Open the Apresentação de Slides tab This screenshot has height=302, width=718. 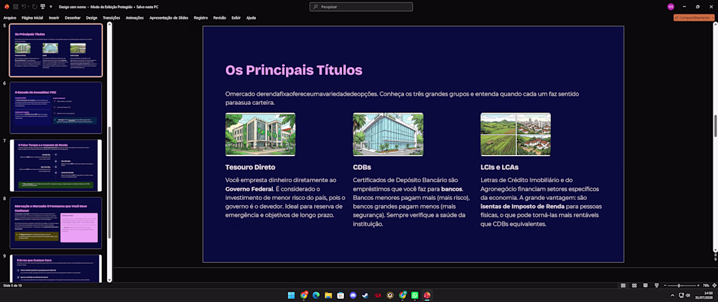(169, 18)
